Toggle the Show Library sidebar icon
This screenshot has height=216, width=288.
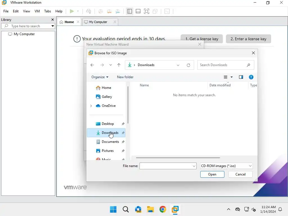[129, 11]
